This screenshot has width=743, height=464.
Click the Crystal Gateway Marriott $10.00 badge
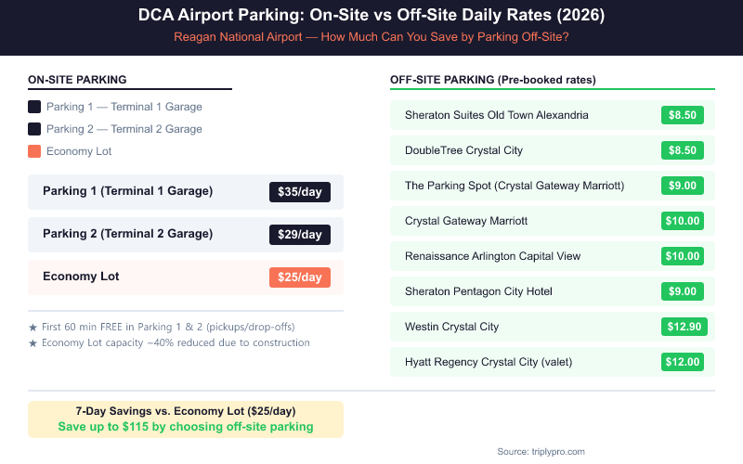click(683, 221)
